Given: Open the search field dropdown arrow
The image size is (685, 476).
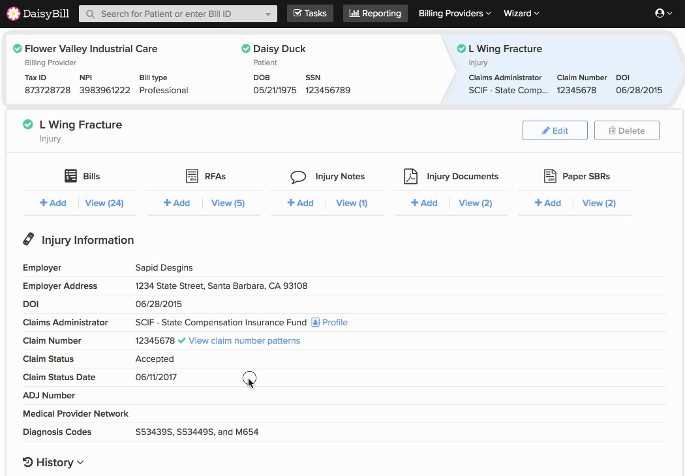Looking at the screenshot, I should [x=267, y=14].
